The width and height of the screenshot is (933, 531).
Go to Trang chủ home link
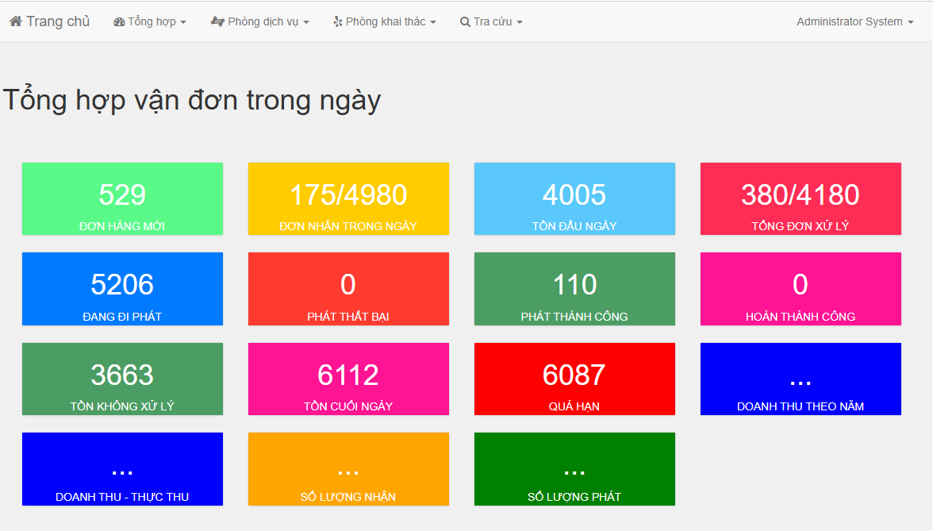point(49,21)
